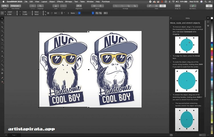Click To Back in Arrange group

pos(135,6)
